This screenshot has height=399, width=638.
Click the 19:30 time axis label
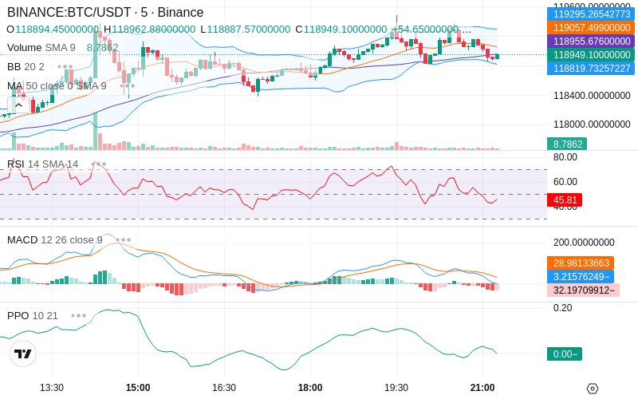(x=396, y=388)
